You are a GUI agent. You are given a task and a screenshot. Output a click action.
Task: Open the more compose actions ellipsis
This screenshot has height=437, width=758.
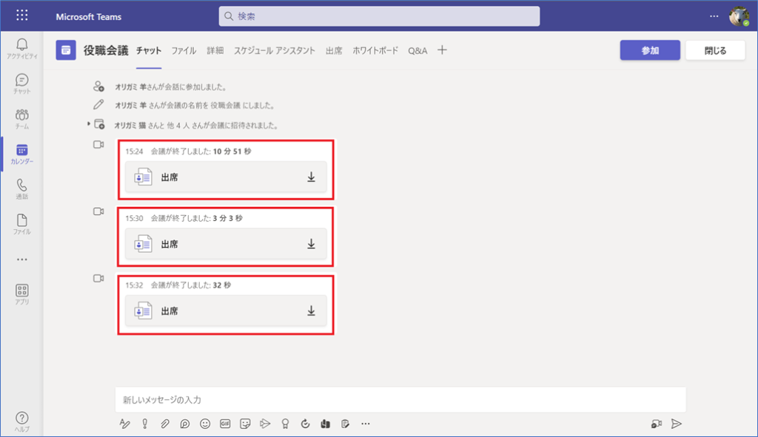point(365,424)
